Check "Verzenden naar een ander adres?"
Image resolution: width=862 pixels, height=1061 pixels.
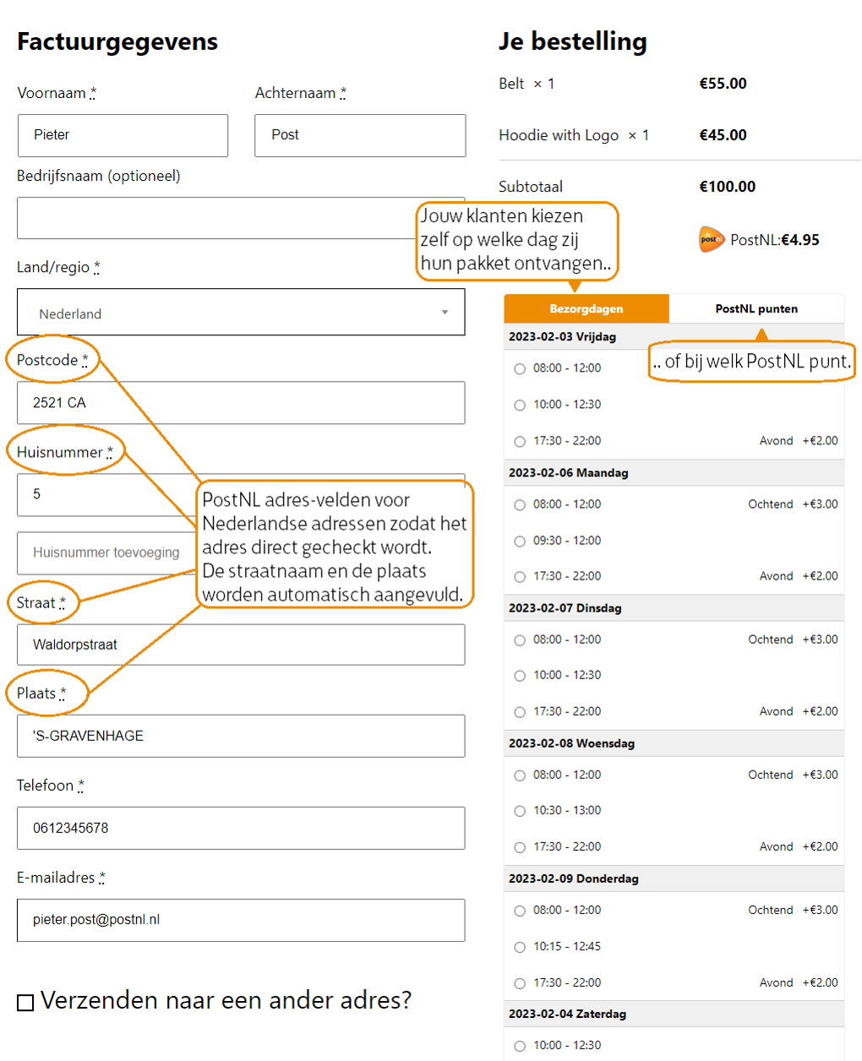point(23,1003)
